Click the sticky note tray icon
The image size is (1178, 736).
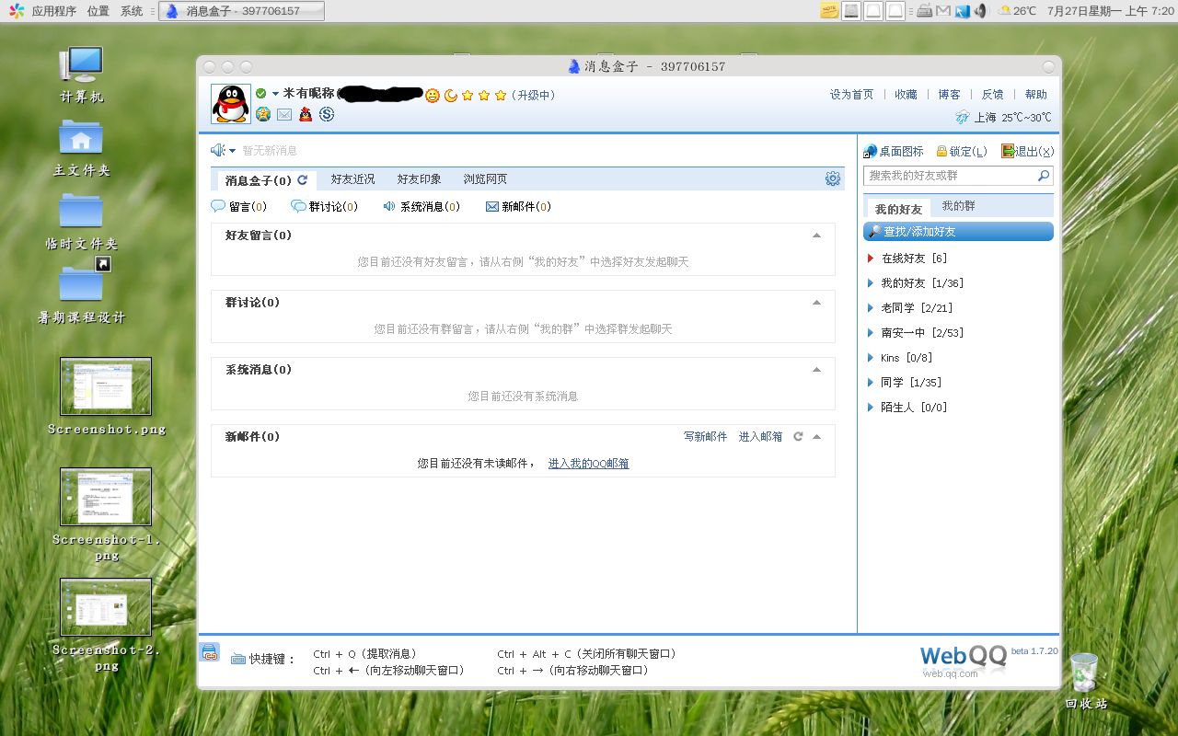(x=829, y=11)
